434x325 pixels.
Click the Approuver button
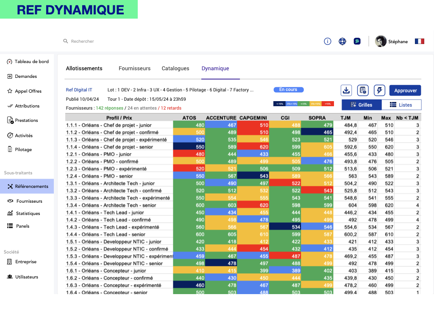coord(405,91)
